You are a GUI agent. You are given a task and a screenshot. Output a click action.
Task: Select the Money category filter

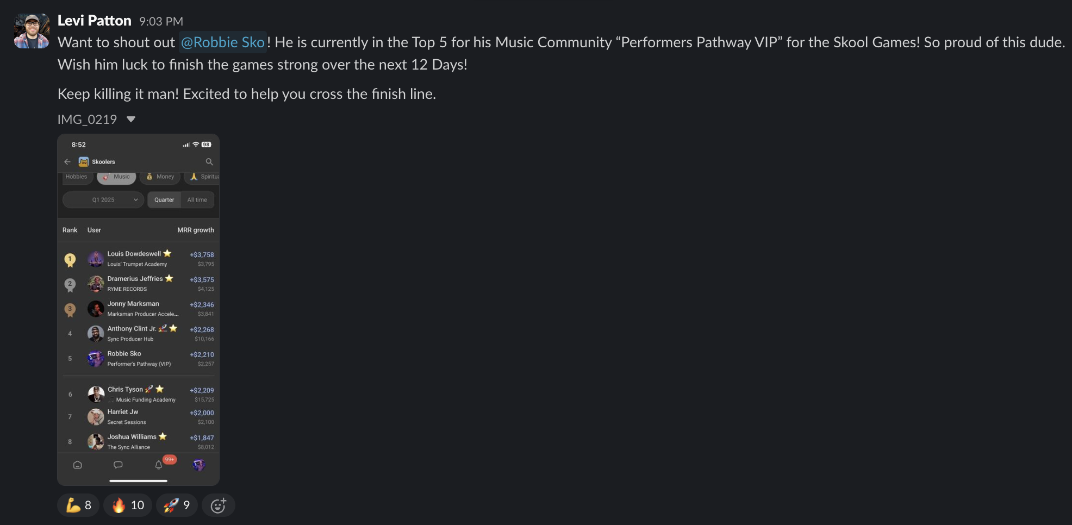pos(160,176)
